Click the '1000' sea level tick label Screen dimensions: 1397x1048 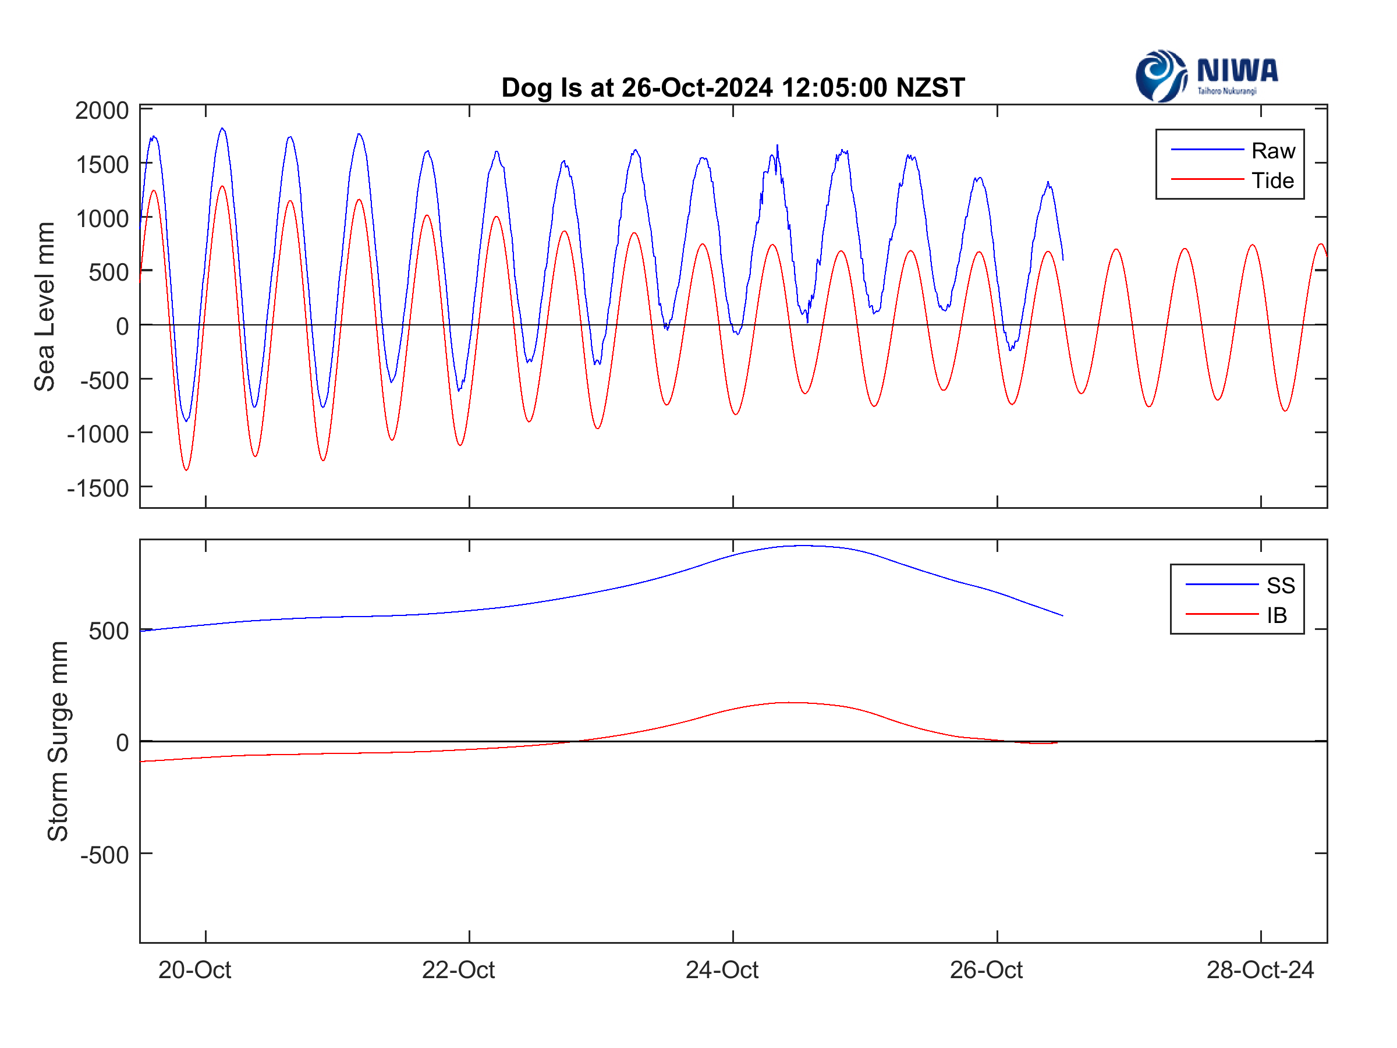tap(102, 218)
